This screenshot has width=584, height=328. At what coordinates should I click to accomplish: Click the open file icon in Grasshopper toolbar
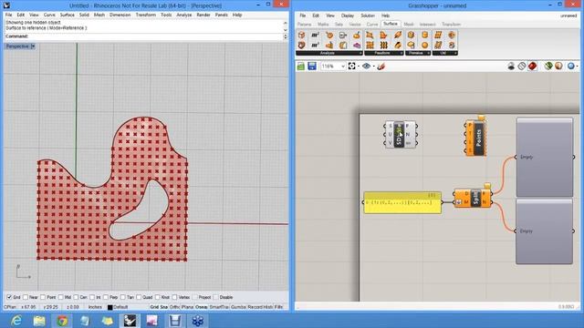[x=301, y=67]
